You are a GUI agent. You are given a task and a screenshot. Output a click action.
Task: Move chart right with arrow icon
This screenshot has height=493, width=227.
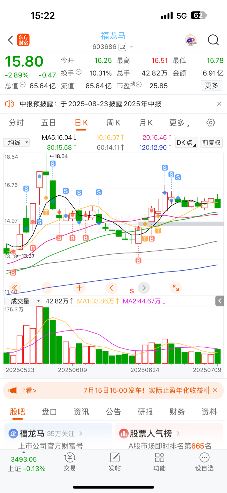pos(144,288)
